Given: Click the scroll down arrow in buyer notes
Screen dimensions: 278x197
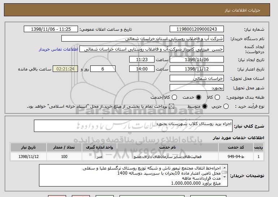Looking at the screenshot, I should (225, 177).
